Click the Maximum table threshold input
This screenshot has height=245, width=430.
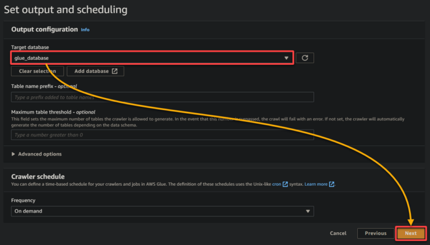162,135
